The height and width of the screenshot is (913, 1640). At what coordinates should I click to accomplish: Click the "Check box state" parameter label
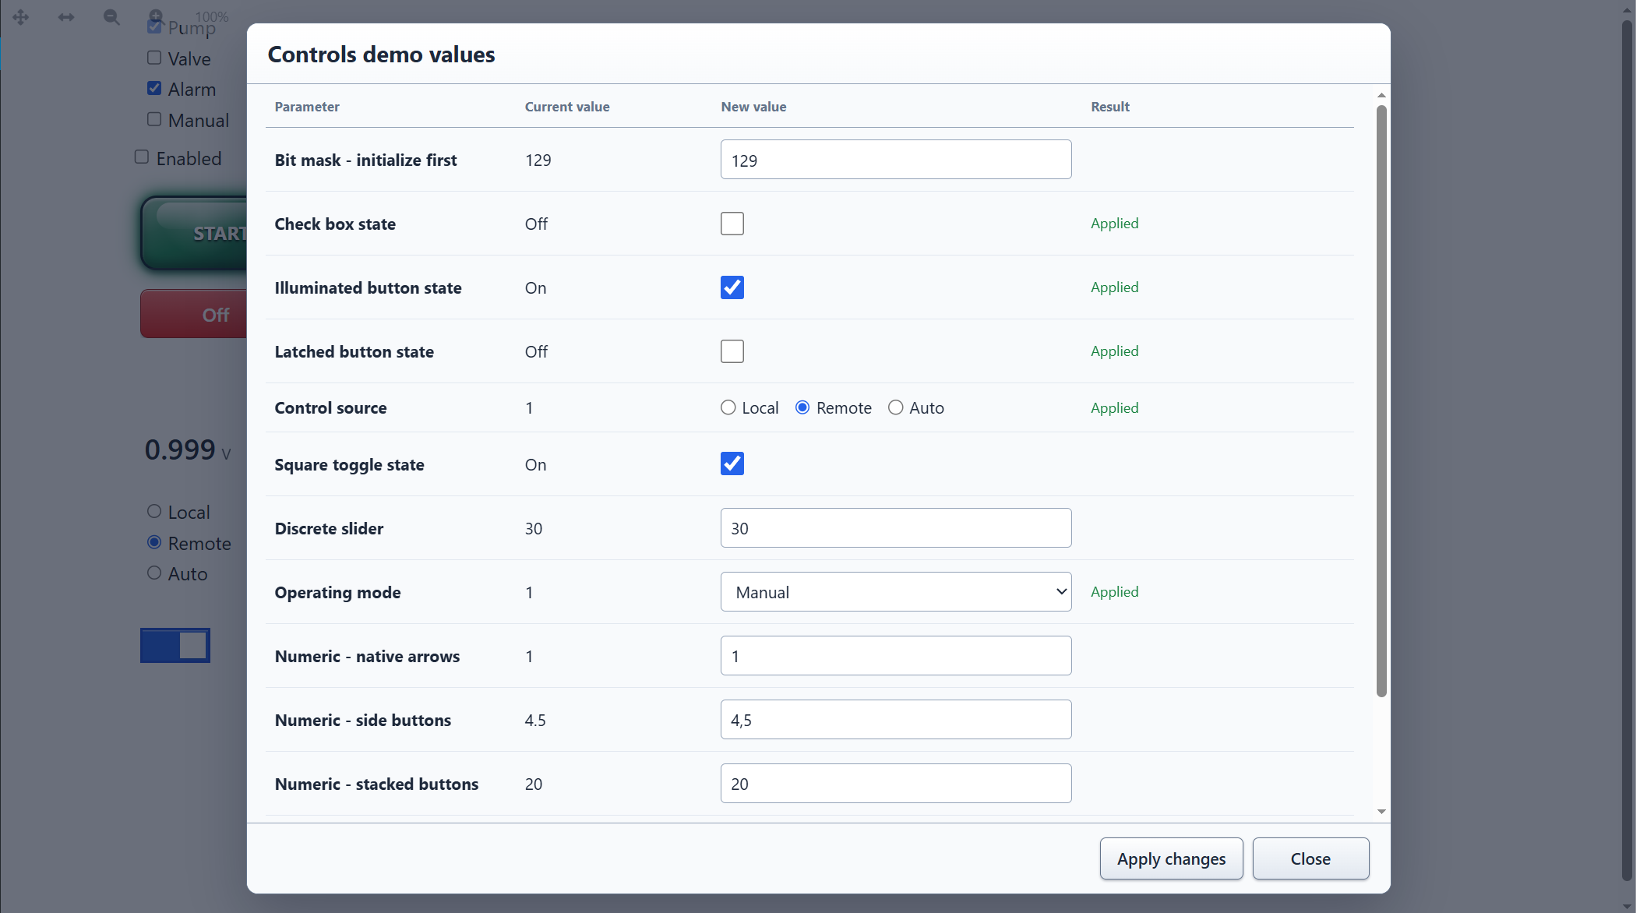[x=335, y=224]
